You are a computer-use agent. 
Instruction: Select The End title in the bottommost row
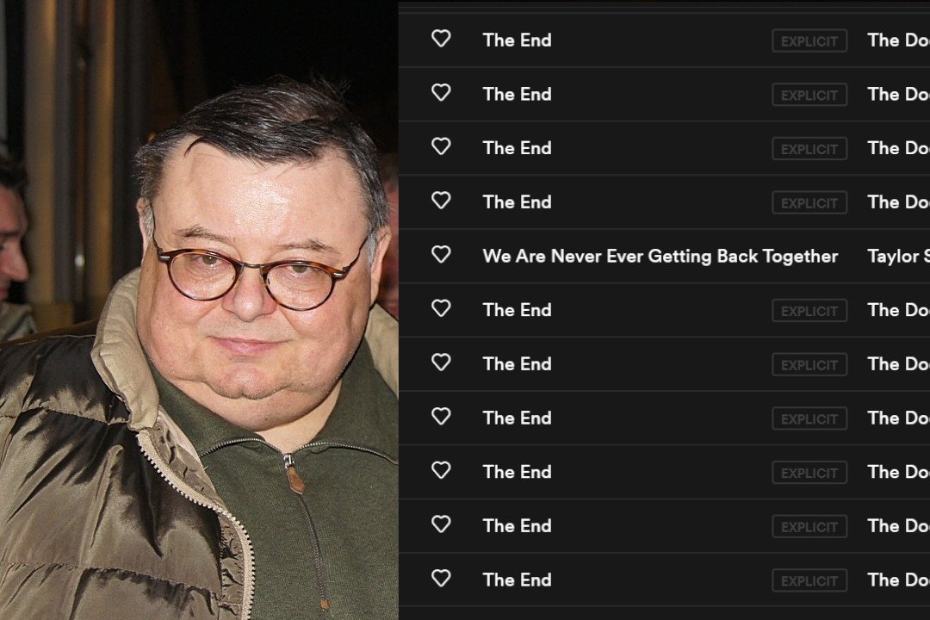[x=518, y=580]
